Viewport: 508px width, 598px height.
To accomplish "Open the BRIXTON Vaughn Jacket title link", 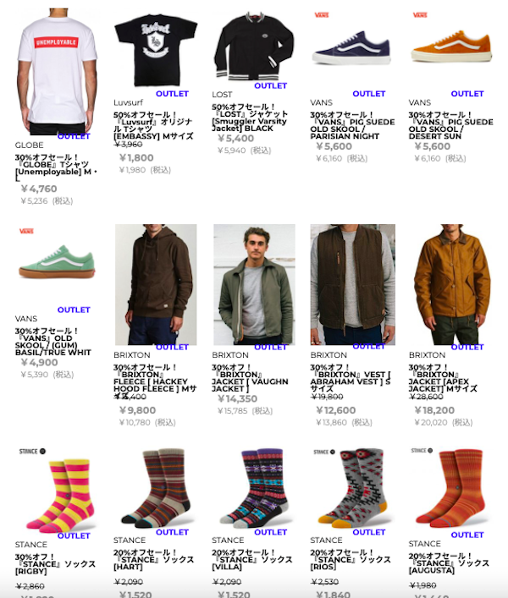I will click(250, 378).
